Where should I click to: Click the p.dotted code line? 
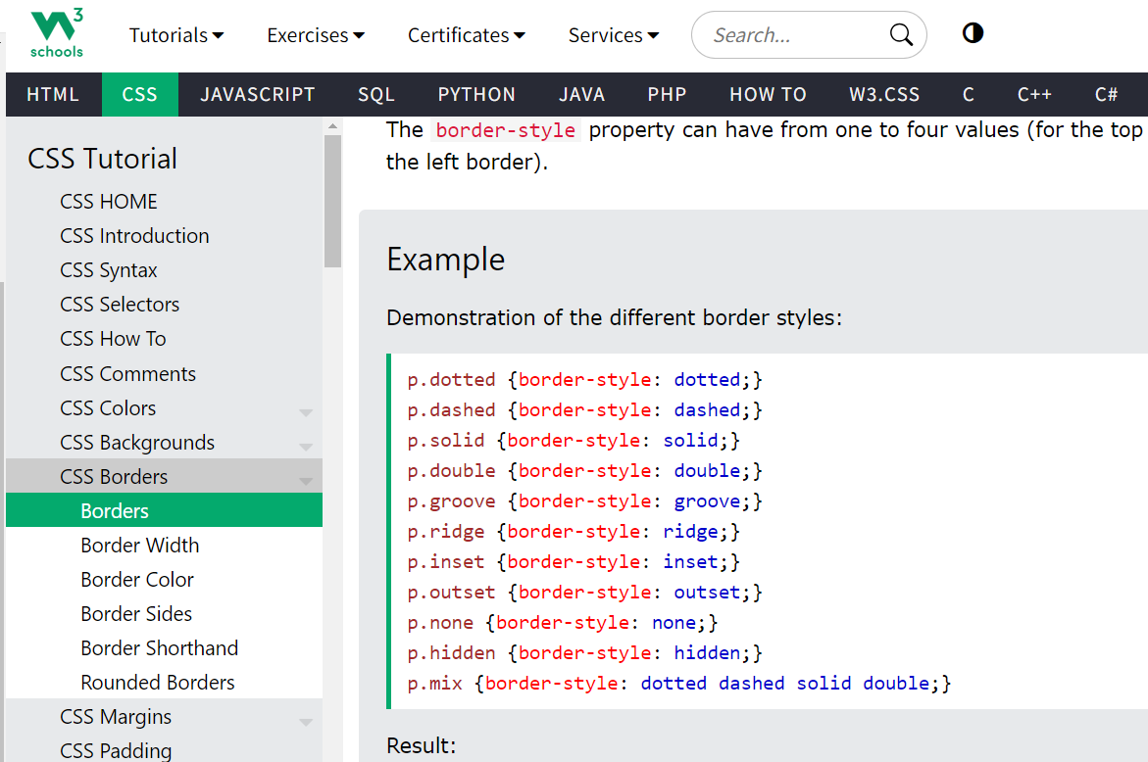tap(584, 380)
